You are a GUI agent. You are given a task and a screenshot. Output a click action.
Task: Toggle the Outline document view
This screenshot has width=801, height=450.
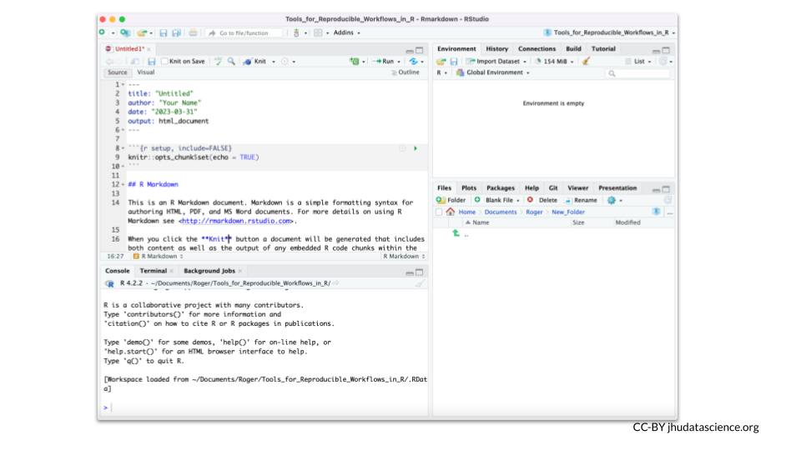coord(406,72)
